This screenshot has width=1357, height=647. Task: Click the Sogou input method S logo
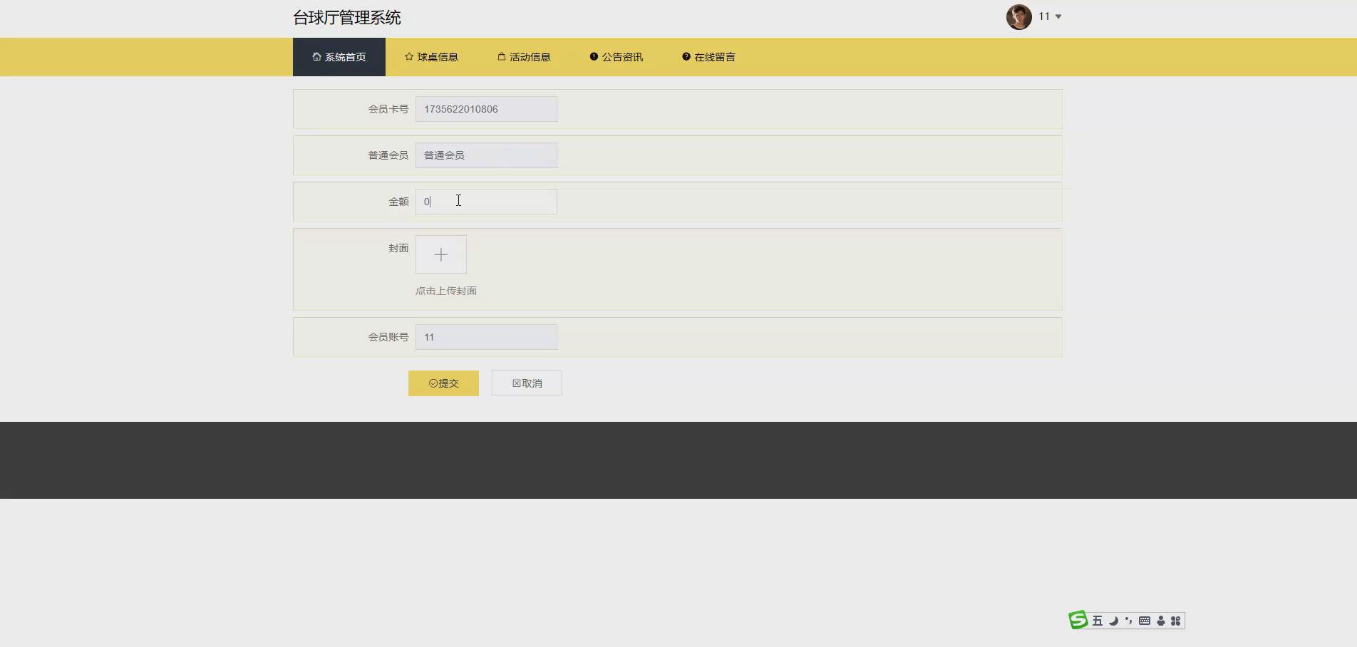coord(1078,621)
